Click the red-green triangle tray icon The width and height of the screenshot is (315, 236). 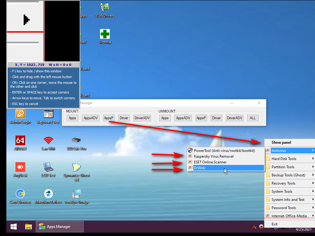click(254, 227)
